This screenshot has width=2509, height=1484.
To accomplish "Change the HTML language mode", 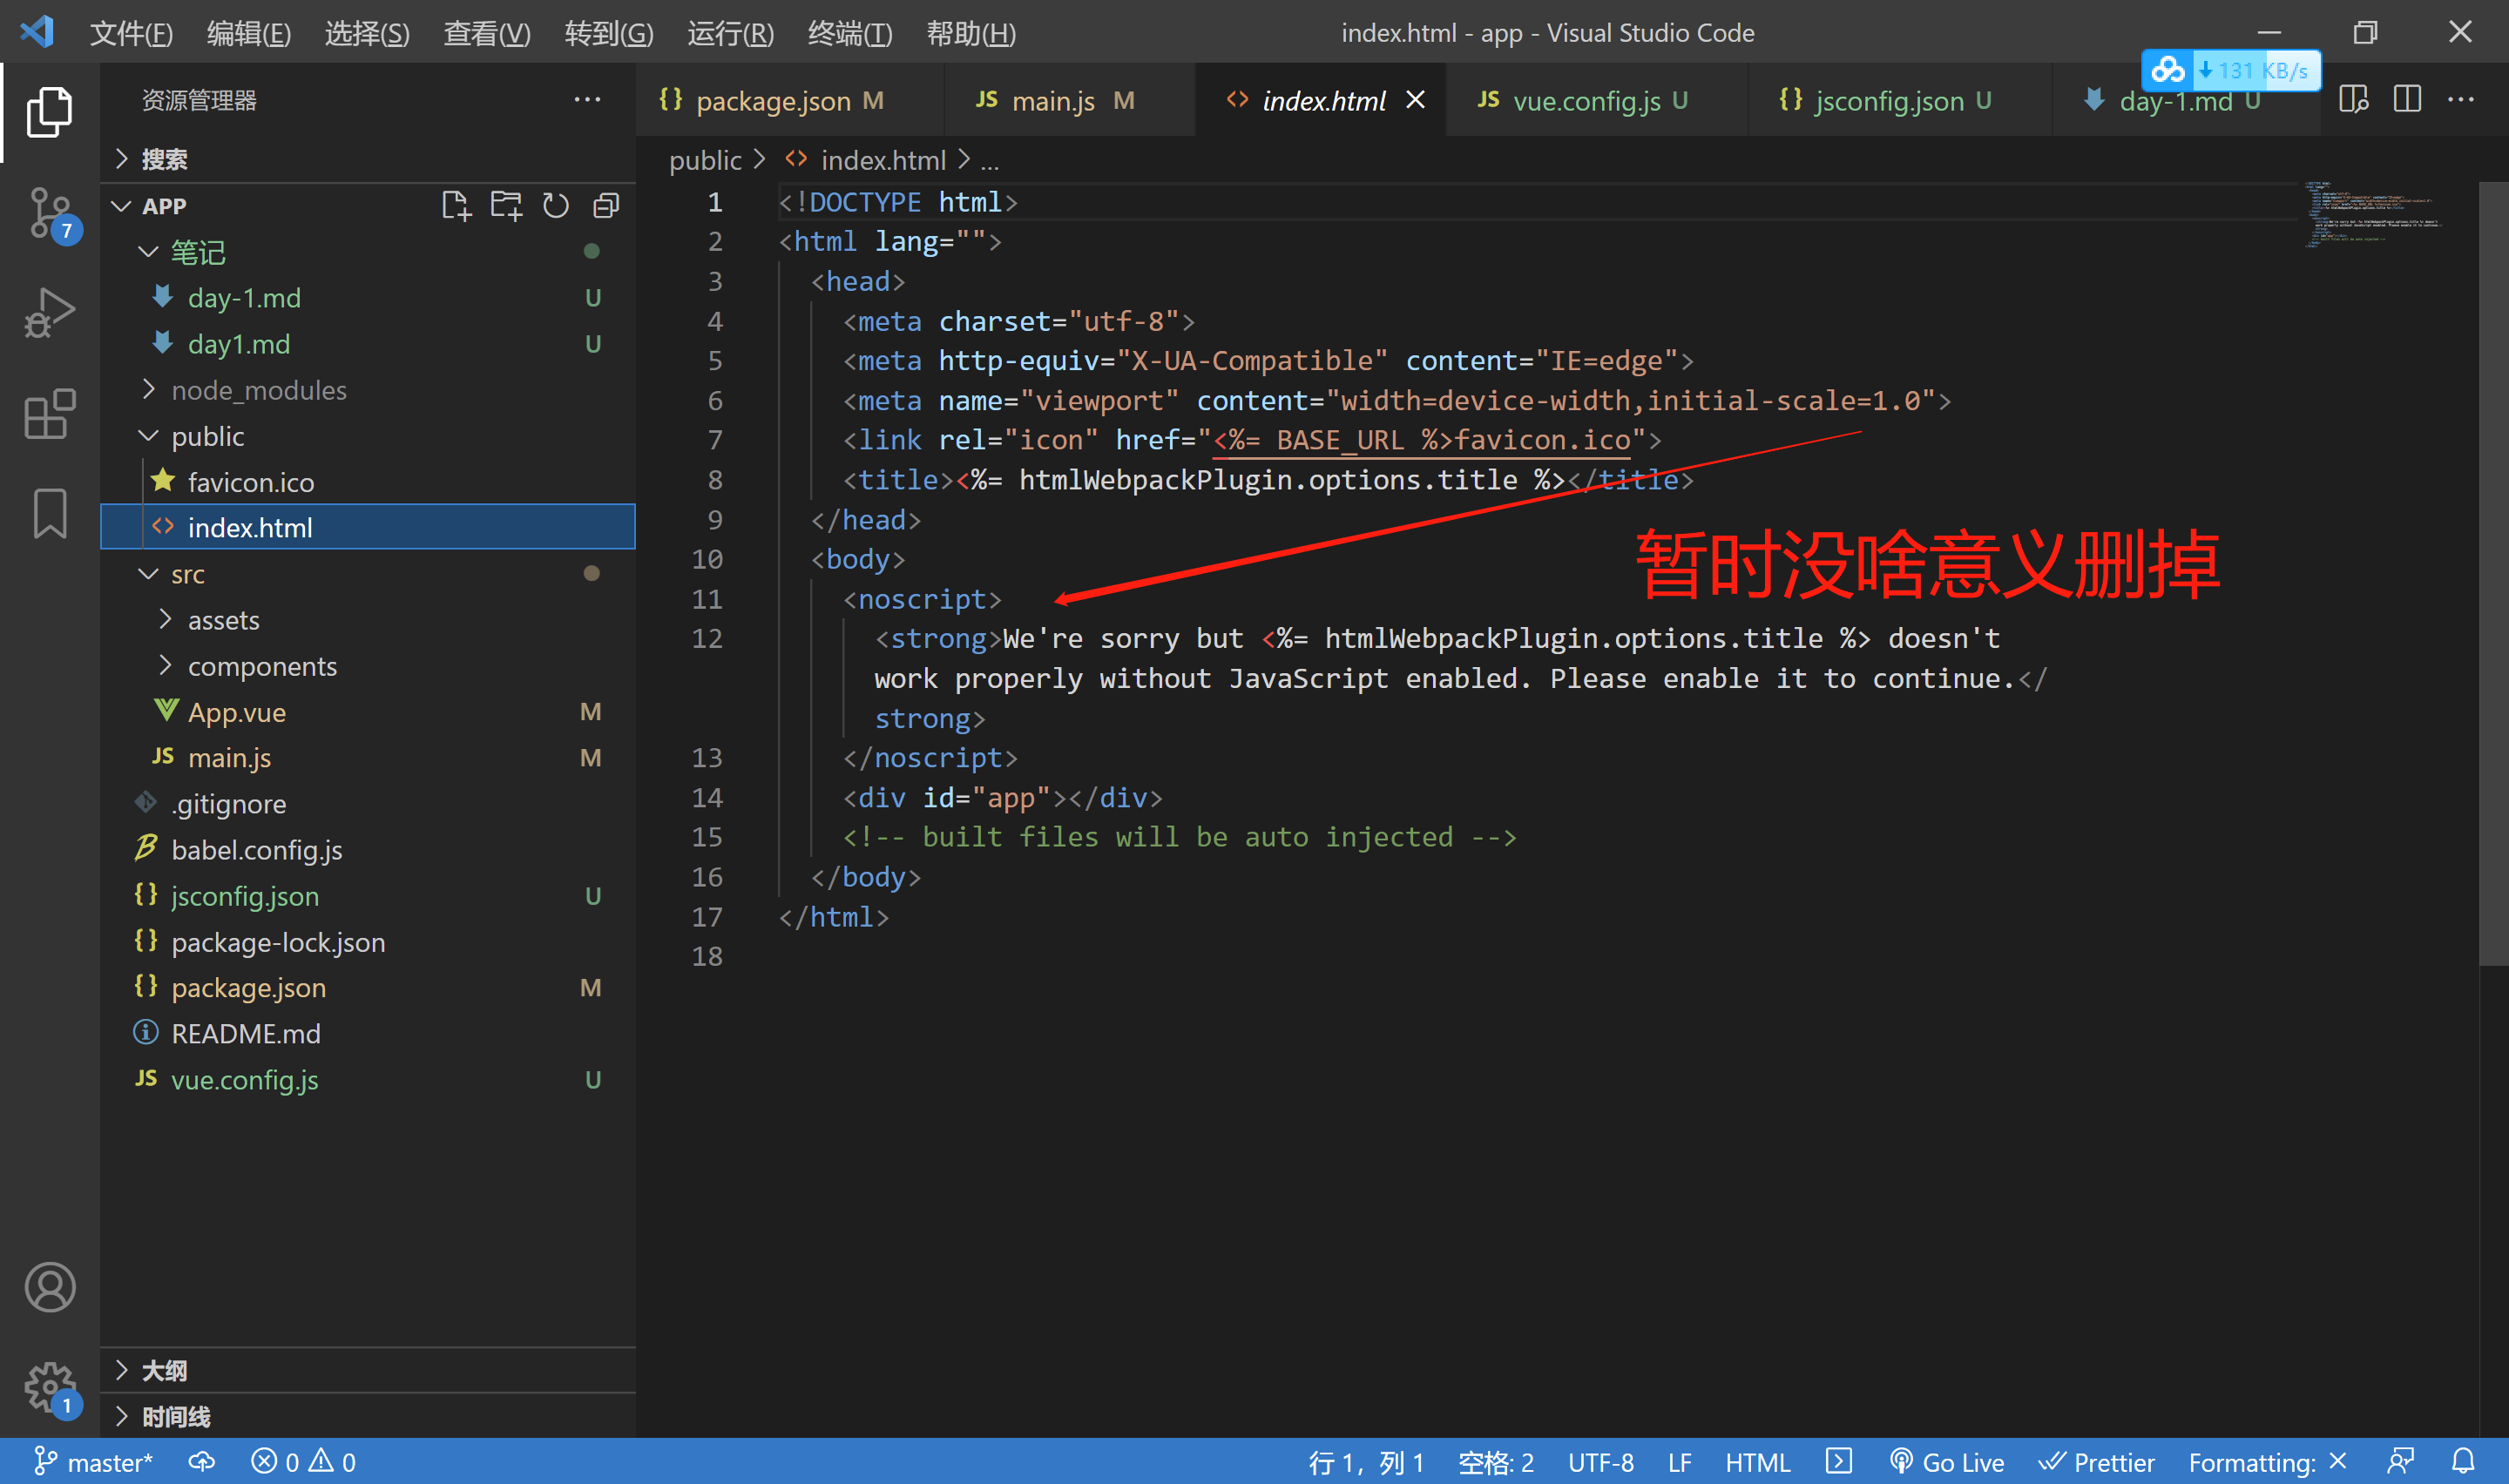I will click(1757, 1462).
